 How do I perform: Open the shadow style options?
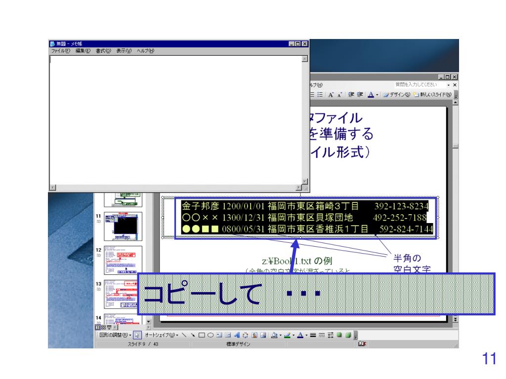(x=339, y=335)
